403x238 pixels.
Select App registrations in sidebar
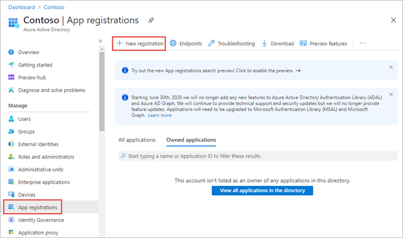(x=37, y=207)
